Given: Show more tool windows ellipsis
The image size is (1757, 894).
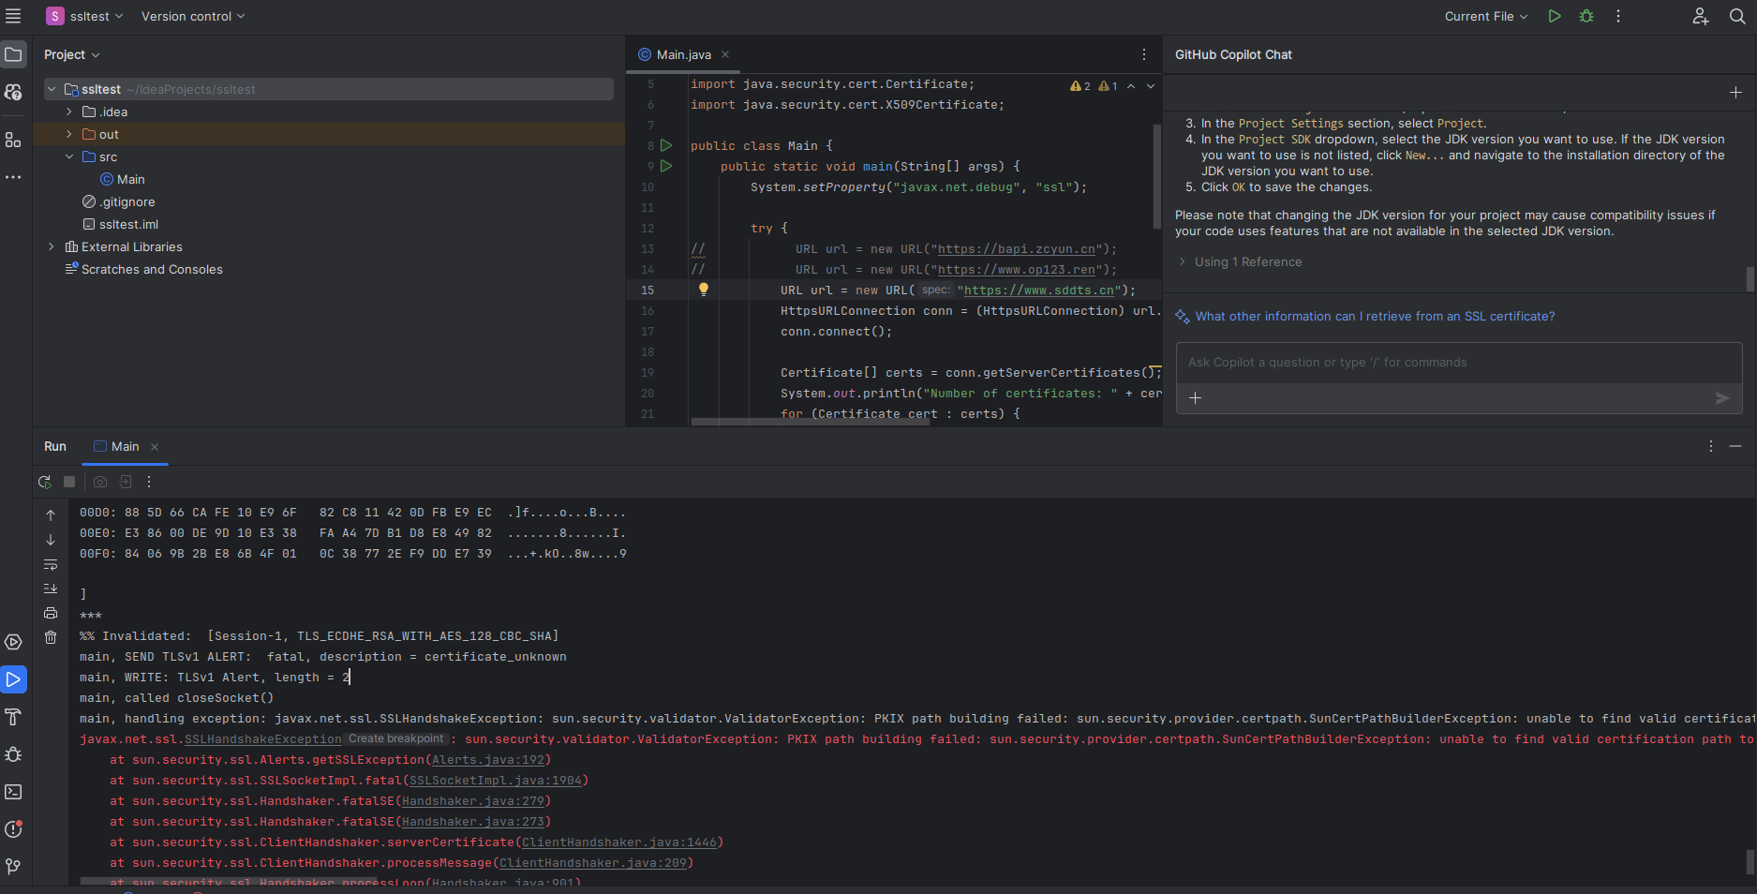Looking at the screenshot, I should pos(13,177).
